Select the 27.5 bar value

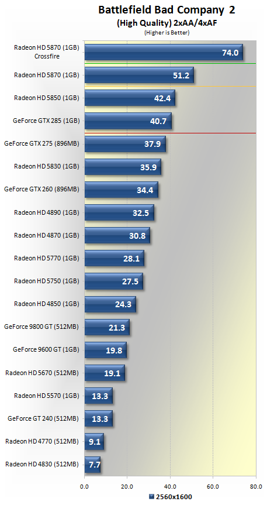(x=131, y=282)
